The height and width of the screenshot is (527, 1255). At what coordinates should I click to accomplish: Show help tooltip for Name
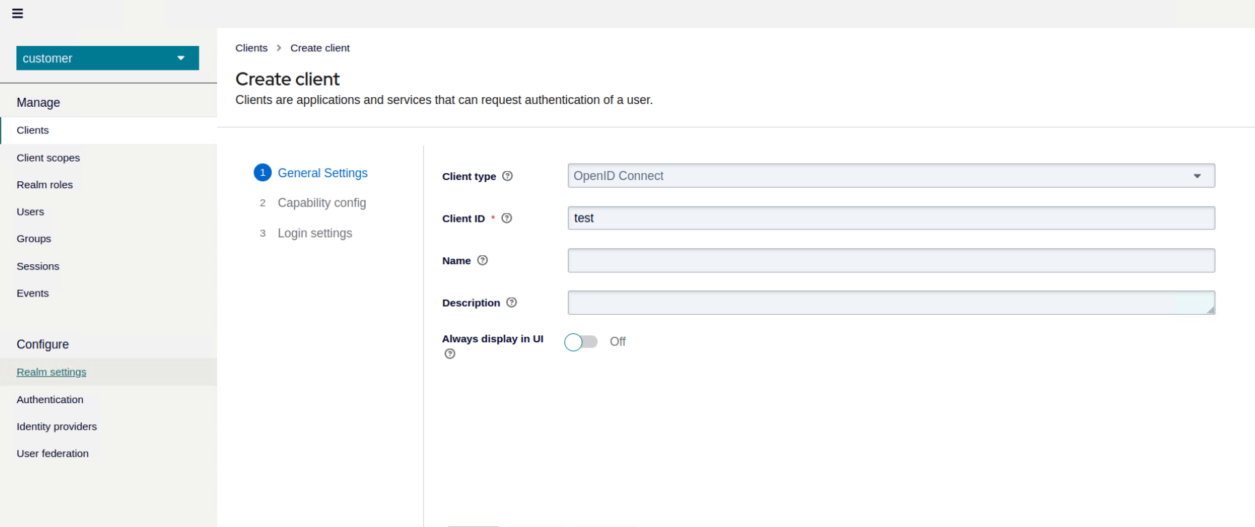(482, 260)
